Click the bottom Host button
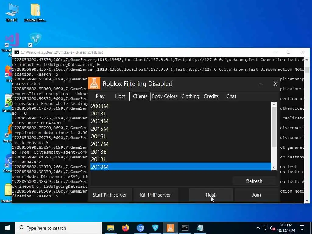Viewport: 312px width, 234px height. click(x=211, y=195)
